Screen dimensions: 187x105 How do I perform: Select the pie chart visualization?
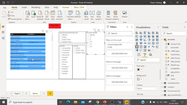coord(149,40)
